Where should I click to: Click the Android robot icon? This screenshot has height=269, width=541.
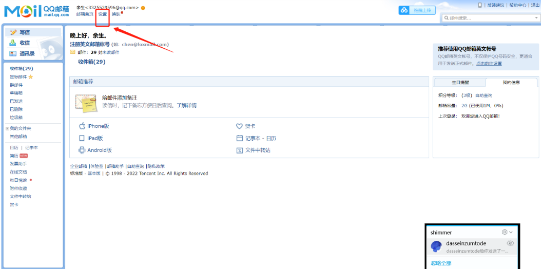(x=82, y=150)
